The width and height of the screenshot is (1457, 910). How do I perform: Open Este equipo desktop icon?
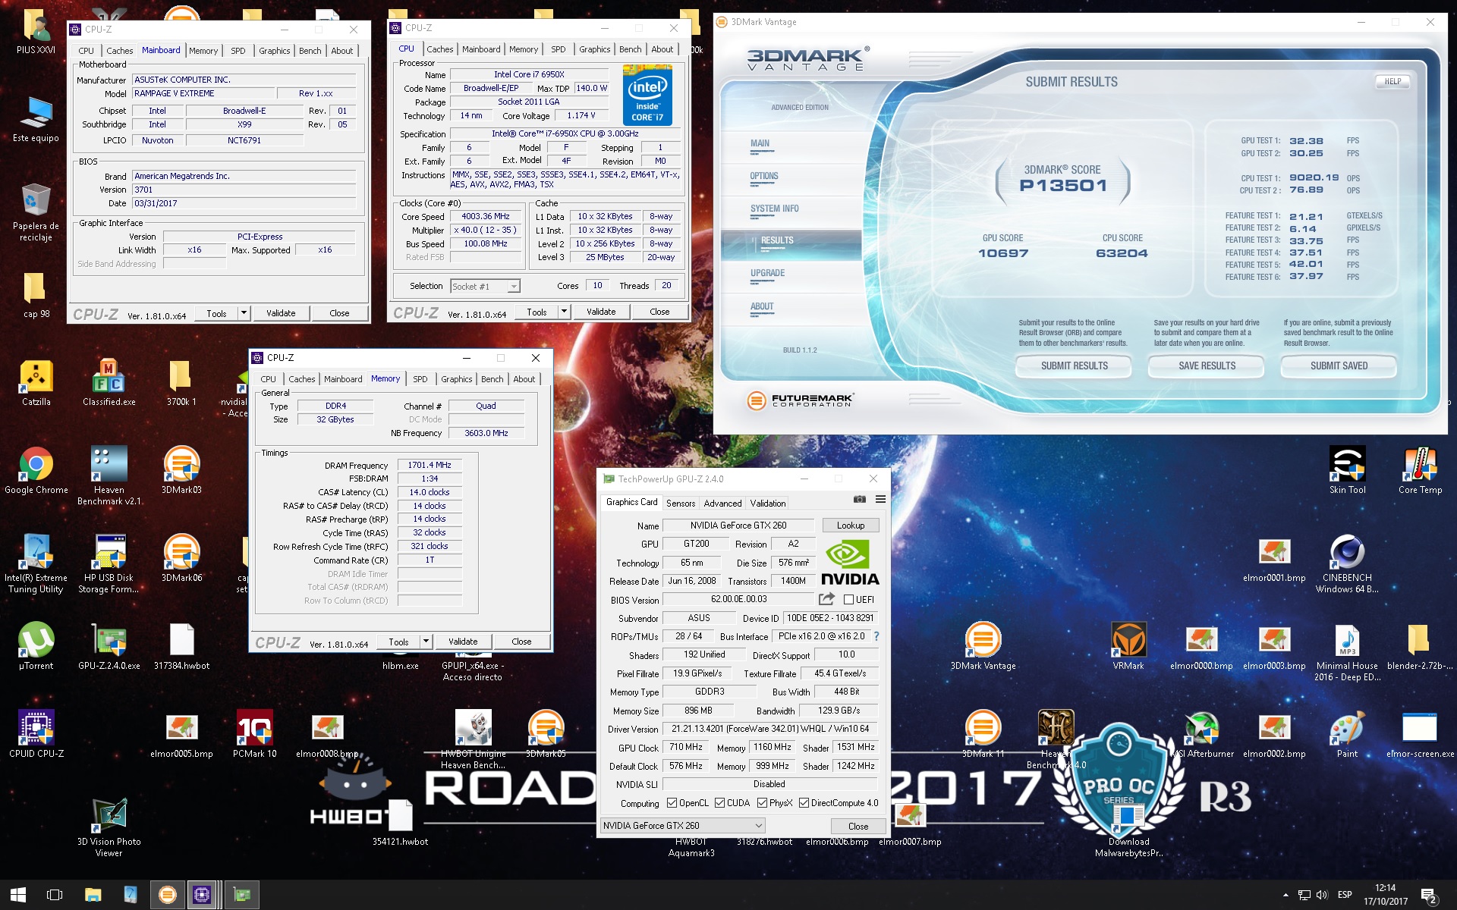[x=36, y=119]
